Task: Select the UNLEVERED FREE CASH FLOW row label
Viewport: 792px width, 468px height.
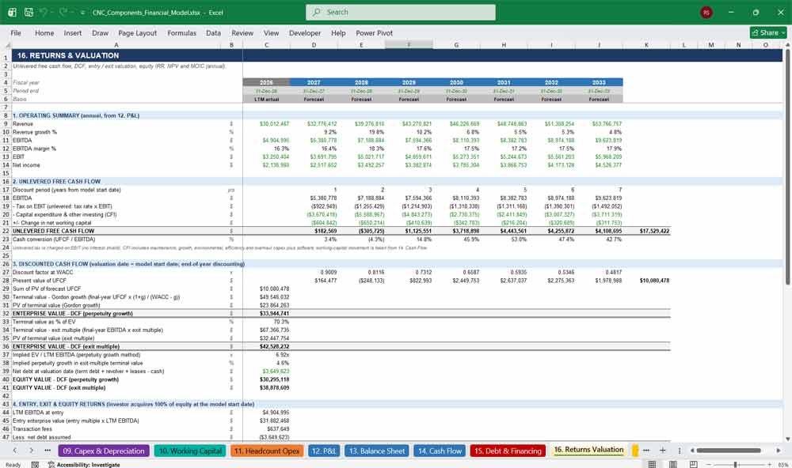Action: [x=54, y=231]
